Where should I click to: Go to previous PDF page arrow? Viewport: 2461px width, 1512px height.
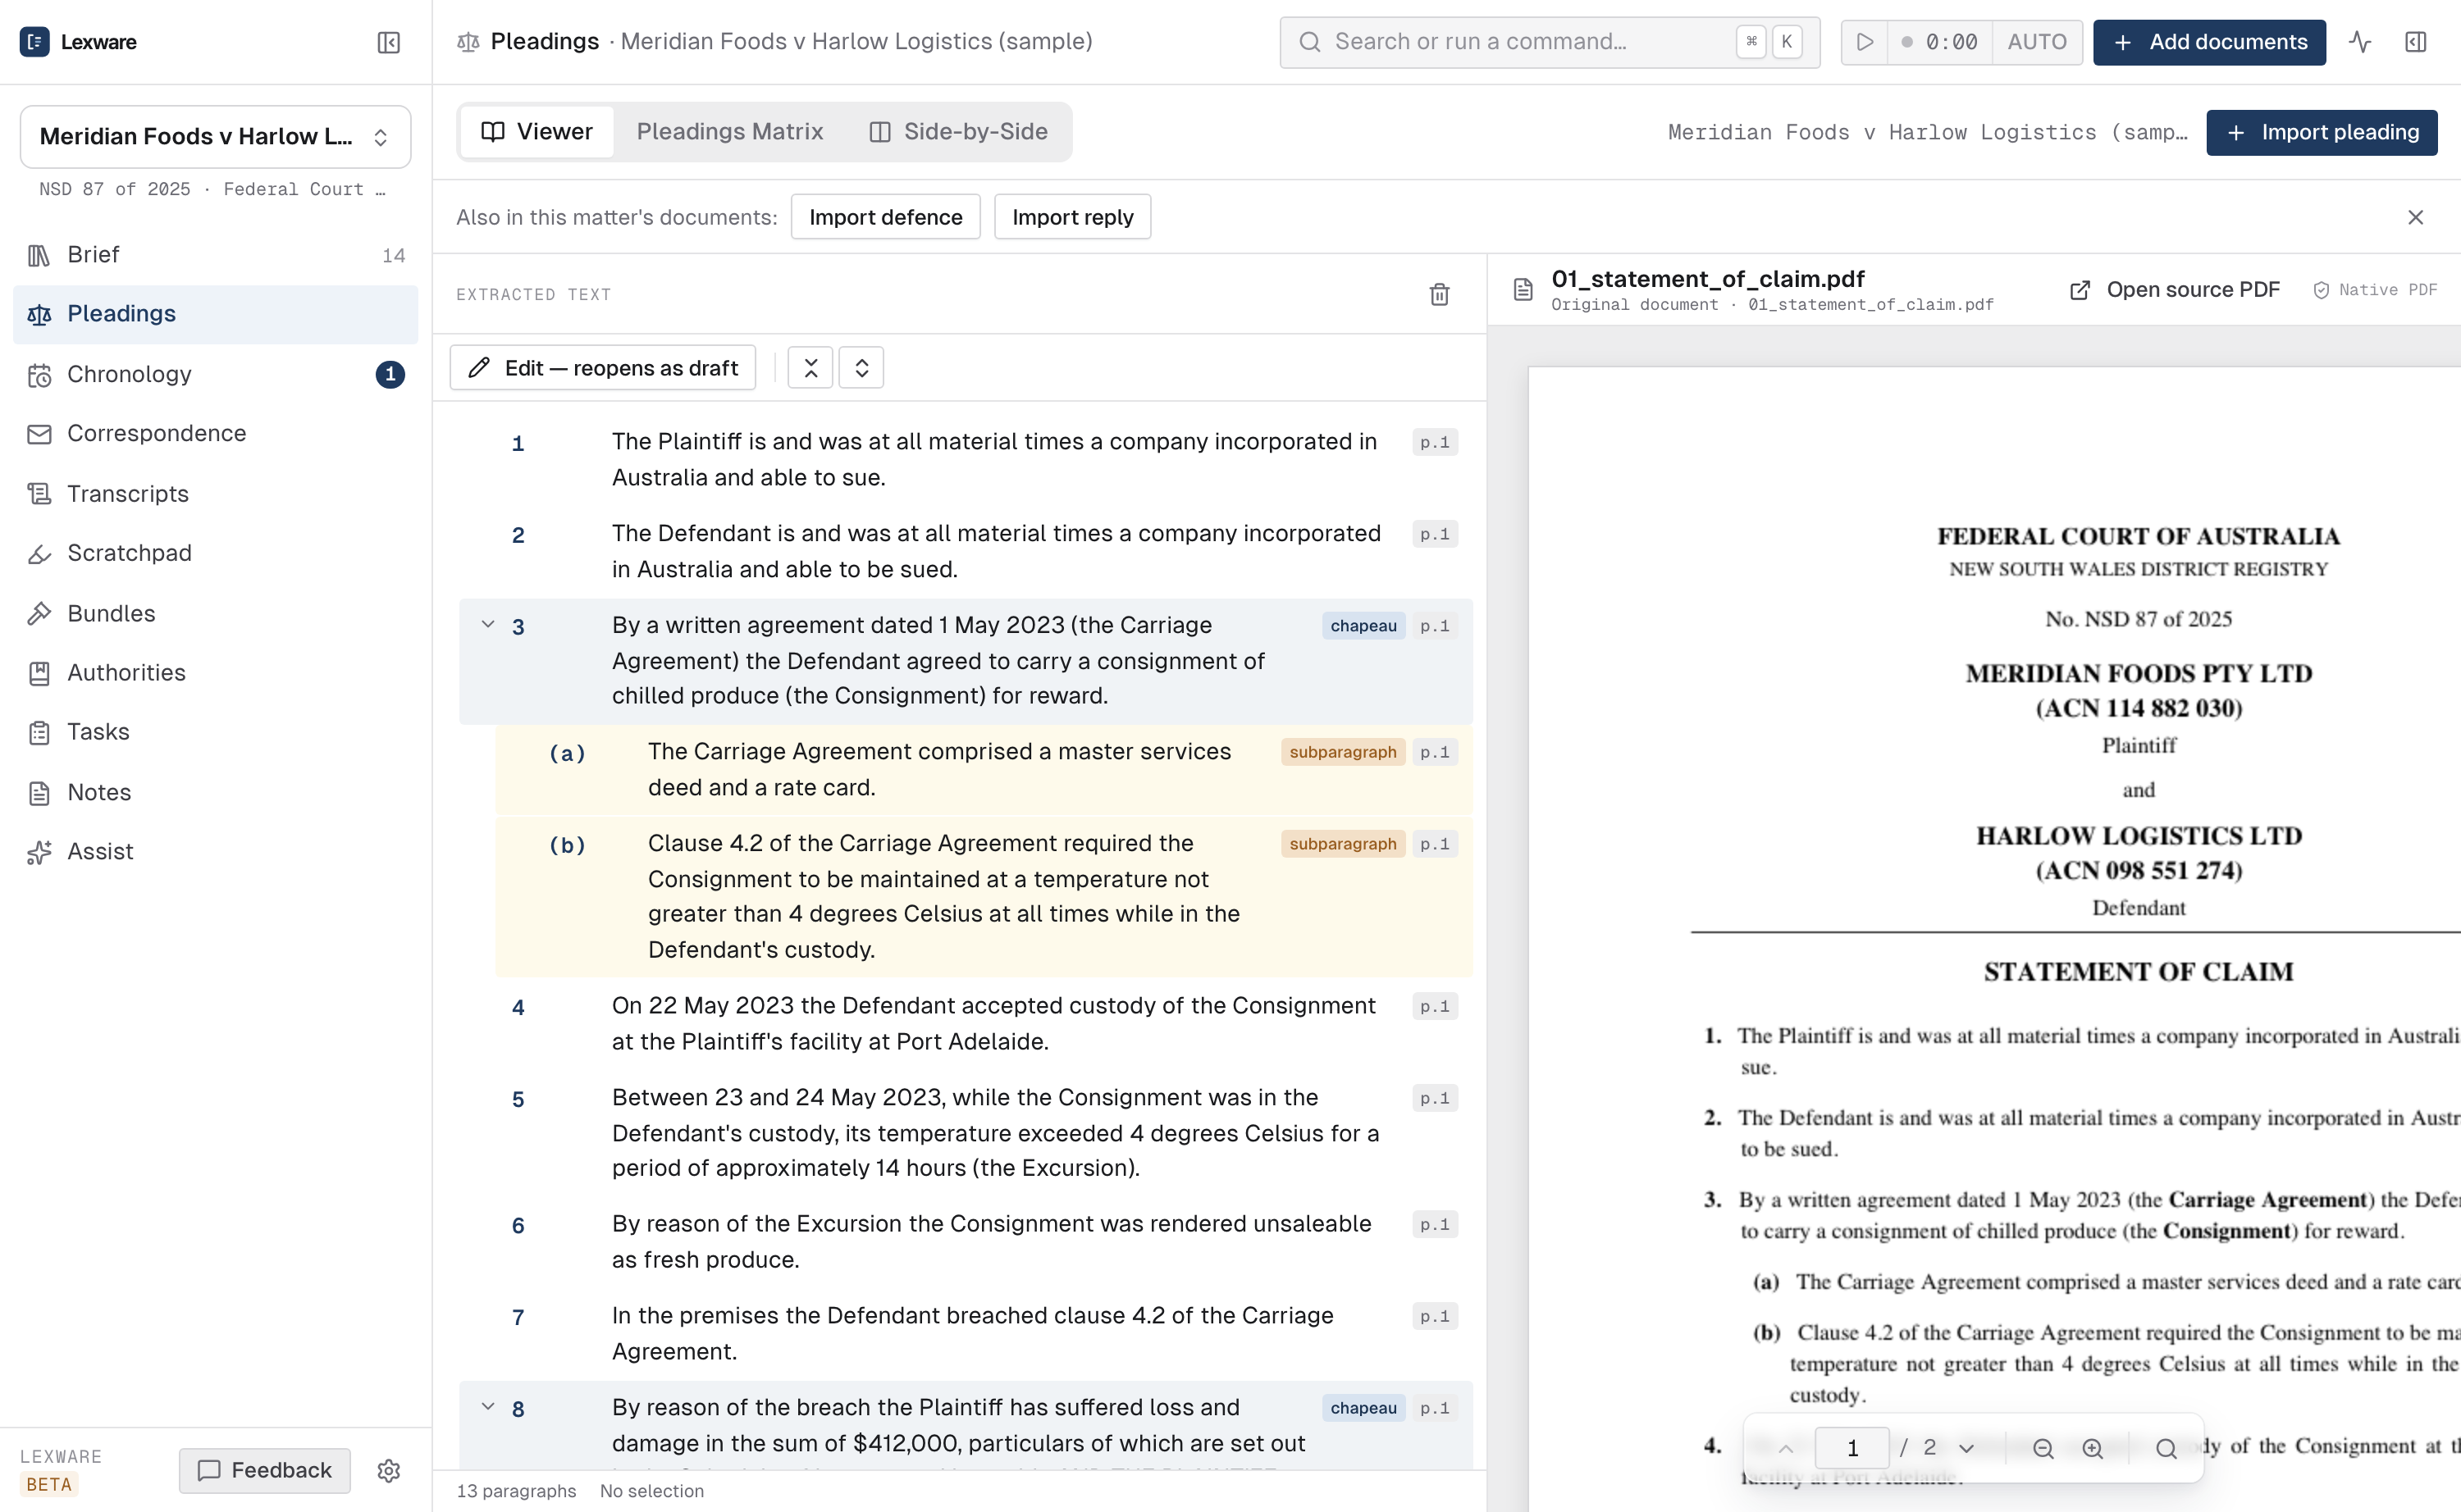[1786, 1448]
